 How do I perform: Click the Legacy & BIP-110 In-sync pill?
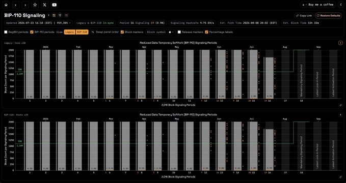click(95, 23)
